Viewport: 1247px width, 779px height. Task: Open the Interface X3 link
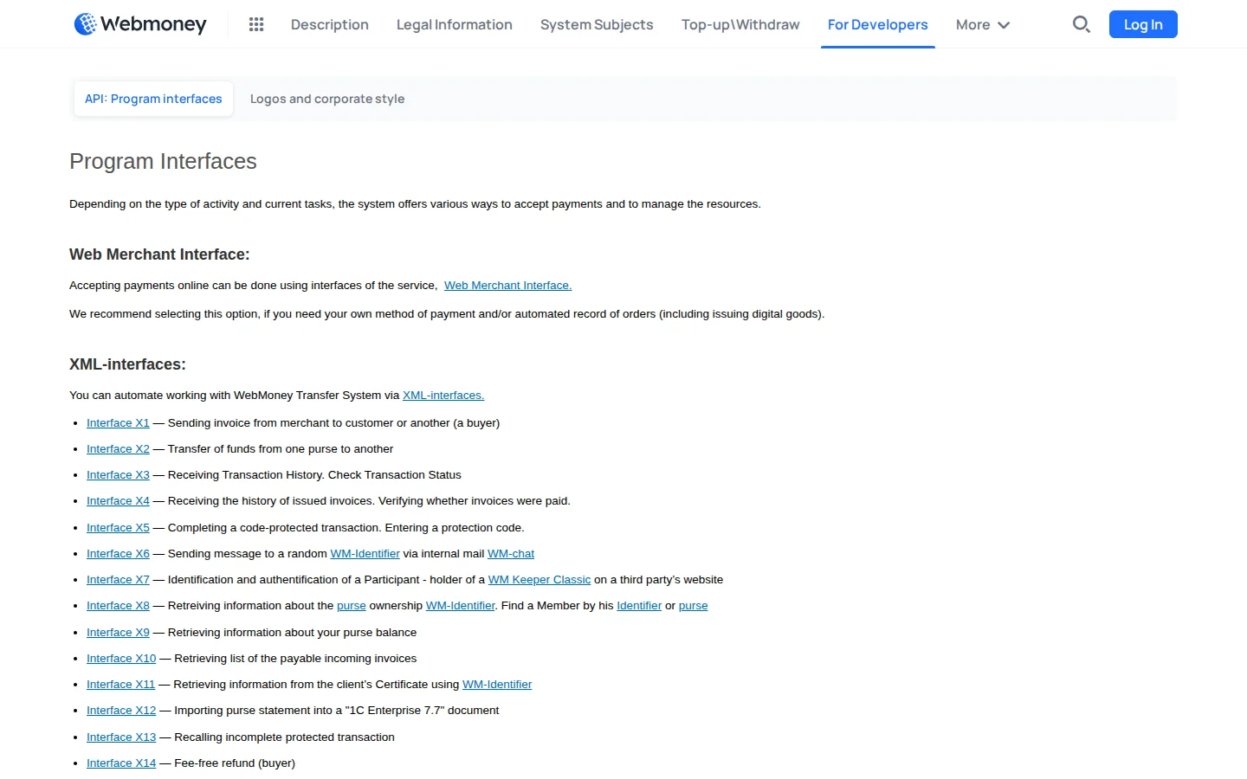(118, 475)
